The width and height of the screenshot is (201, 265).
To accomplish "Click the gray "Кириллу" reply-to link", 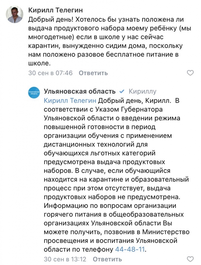I will click(143, 91).
